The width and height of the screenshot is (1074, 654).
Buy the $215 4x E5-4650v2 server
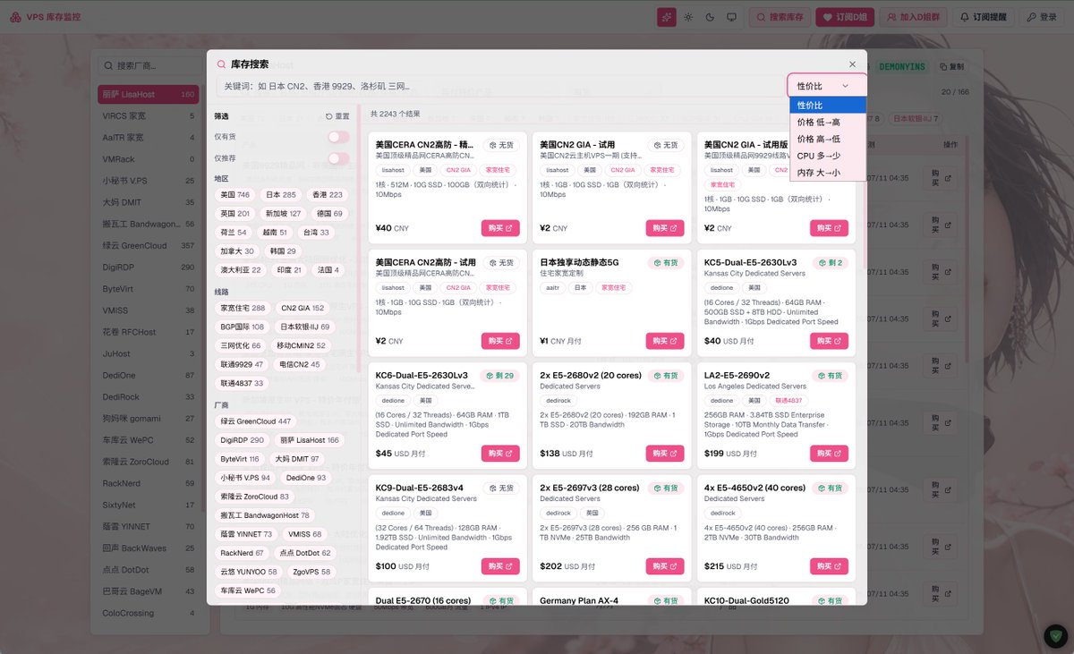click(830, 566)
